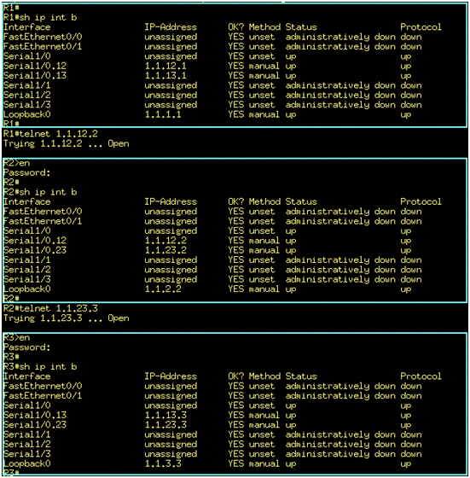
Task: Select IP address 1.1.13.1
Action: pyautogui.click(x=165, y=76)
